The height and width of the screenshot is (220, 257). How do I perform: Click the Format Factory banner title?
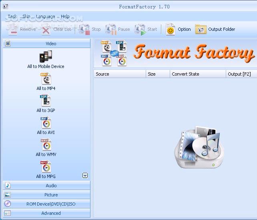click(x=194, y=53)
